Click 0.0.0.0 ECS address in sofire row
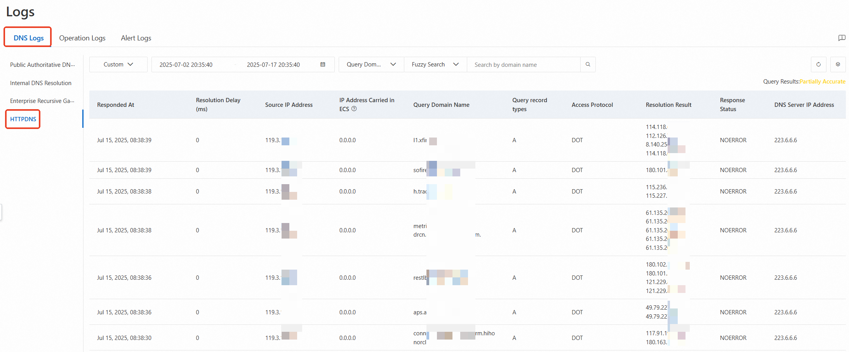Screen dimensions: 849x352 348,170
